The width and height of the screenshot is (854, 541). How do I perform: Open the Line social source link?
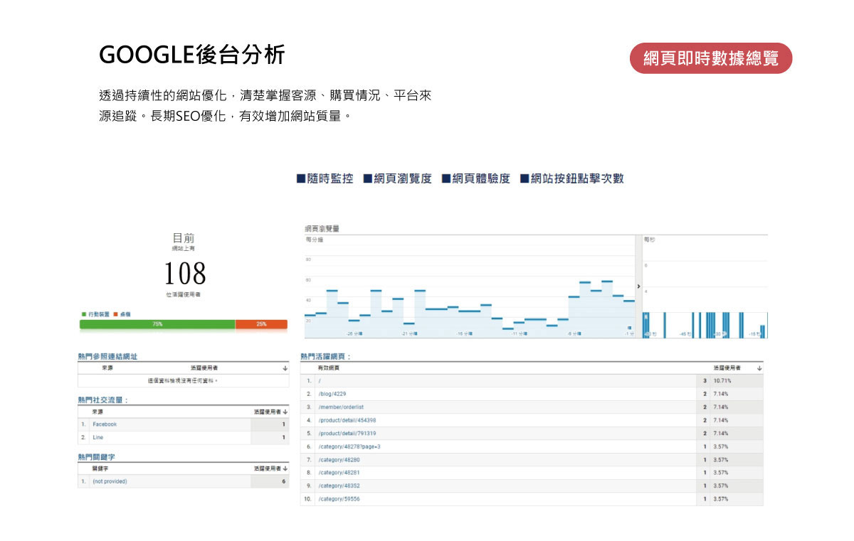(x=98, y=437)
